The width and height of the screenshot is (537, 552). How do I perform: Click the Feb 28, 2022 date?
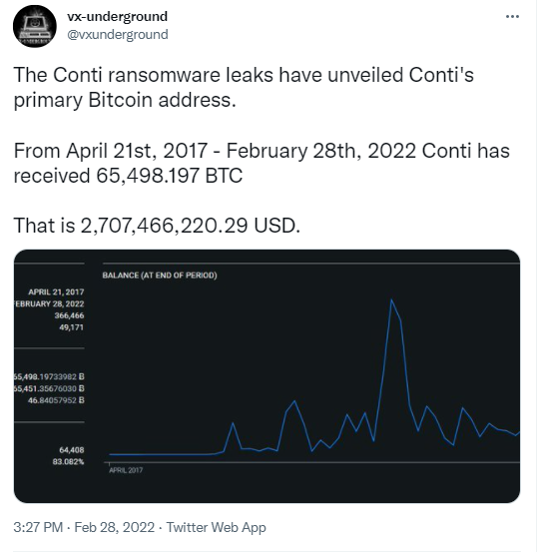(115, 527)
